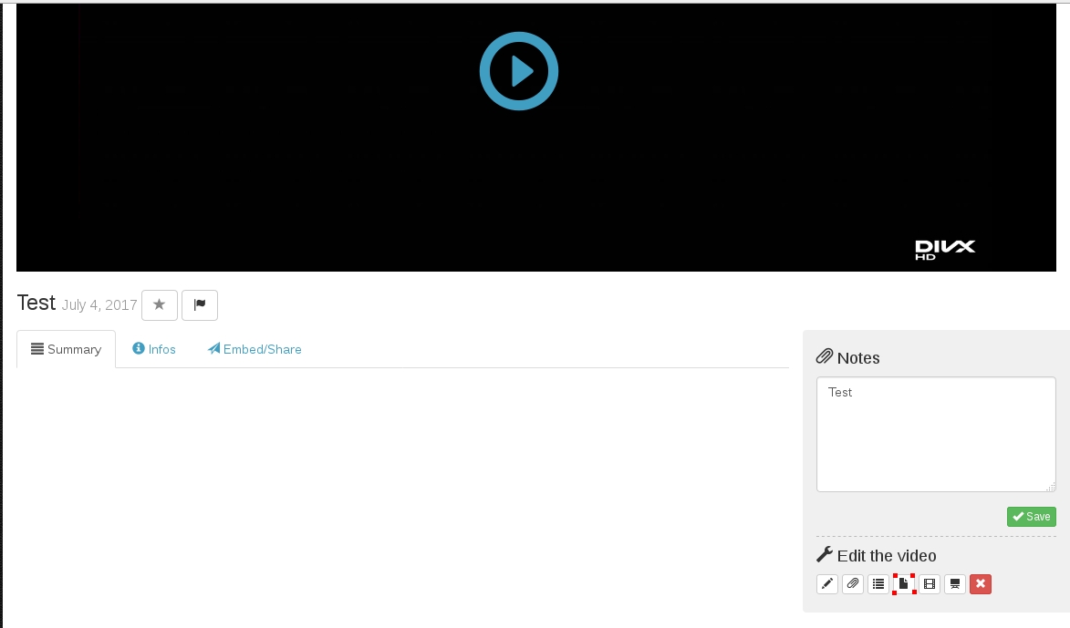Click inside the Notes text area
Viewport: 1070px width, 628px height.
935,434
